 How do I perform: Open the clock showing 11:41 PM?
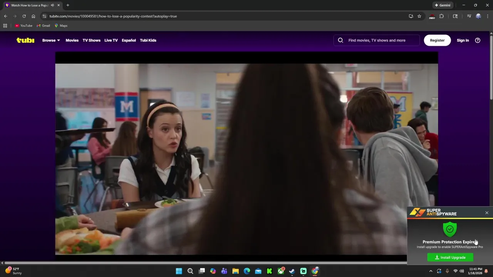click(476, 271)
